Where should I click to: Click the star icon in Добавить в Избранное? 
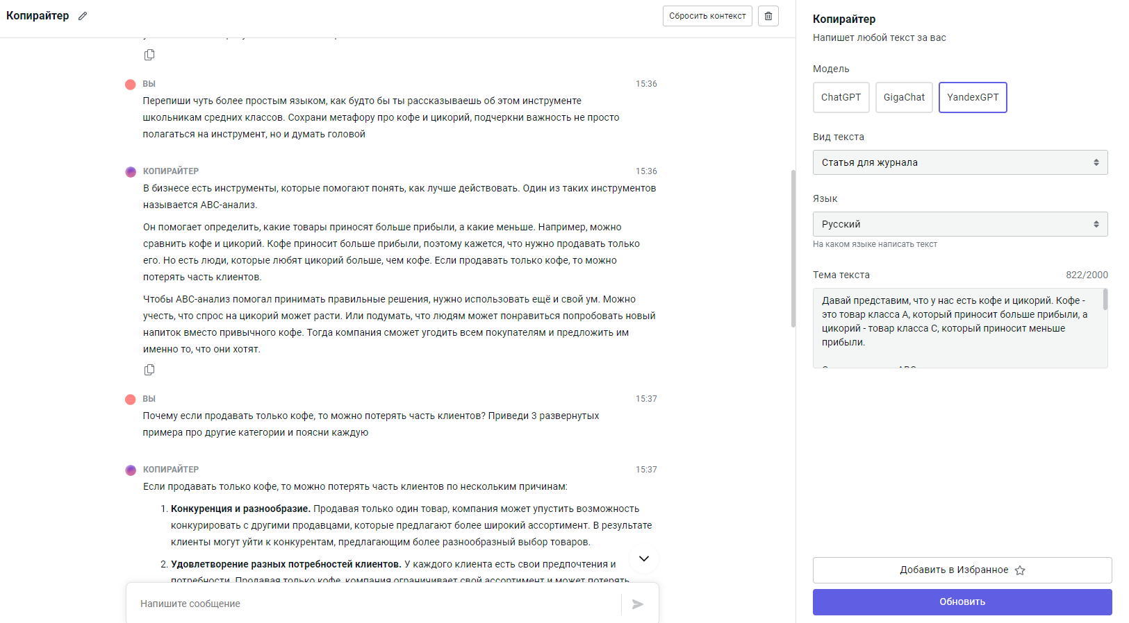(1020, 570)
